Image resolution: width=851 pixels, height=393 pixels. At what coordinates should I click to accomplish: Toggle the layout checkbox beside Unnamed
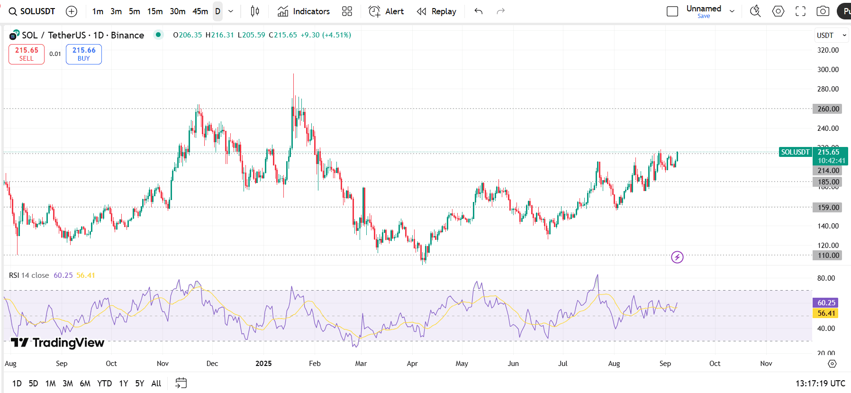(672, 11)
